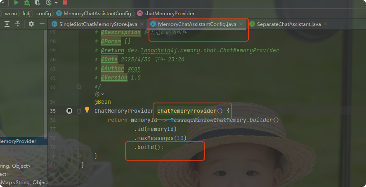Click SeparateChatAssistant interface file icon
This screenshot has height=187, width=366.
pyautogui.click(x=252, y=24)
